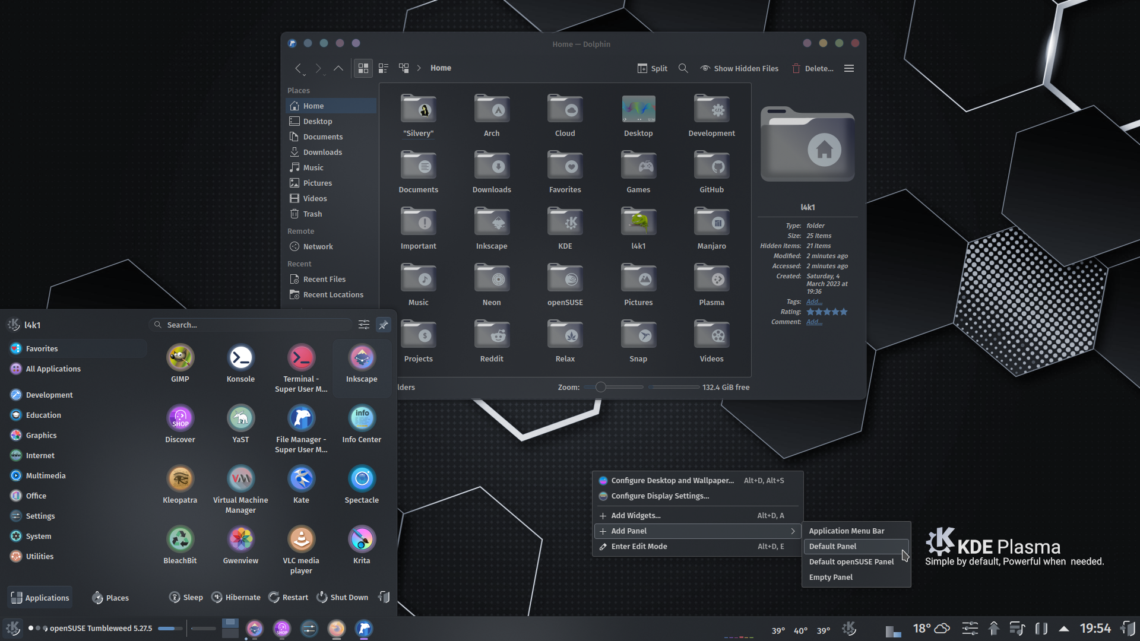Open the Inkscape app icon
Image resolution: width=1140 pixels, height=641 pixels.
click(362, 358)
